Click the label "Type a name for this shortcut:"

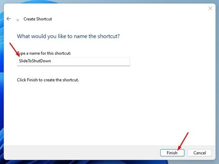pos(44,53)
